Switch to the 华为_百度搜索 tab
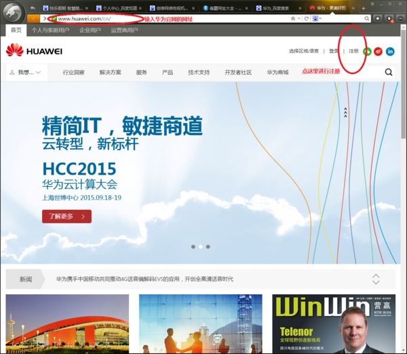Screen dimensions: 407x354 279,8
